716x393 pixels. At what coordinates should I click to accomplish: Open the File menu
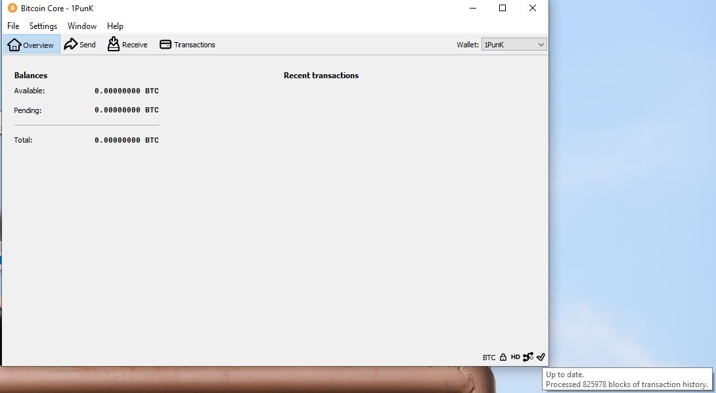tap(13, 26)
